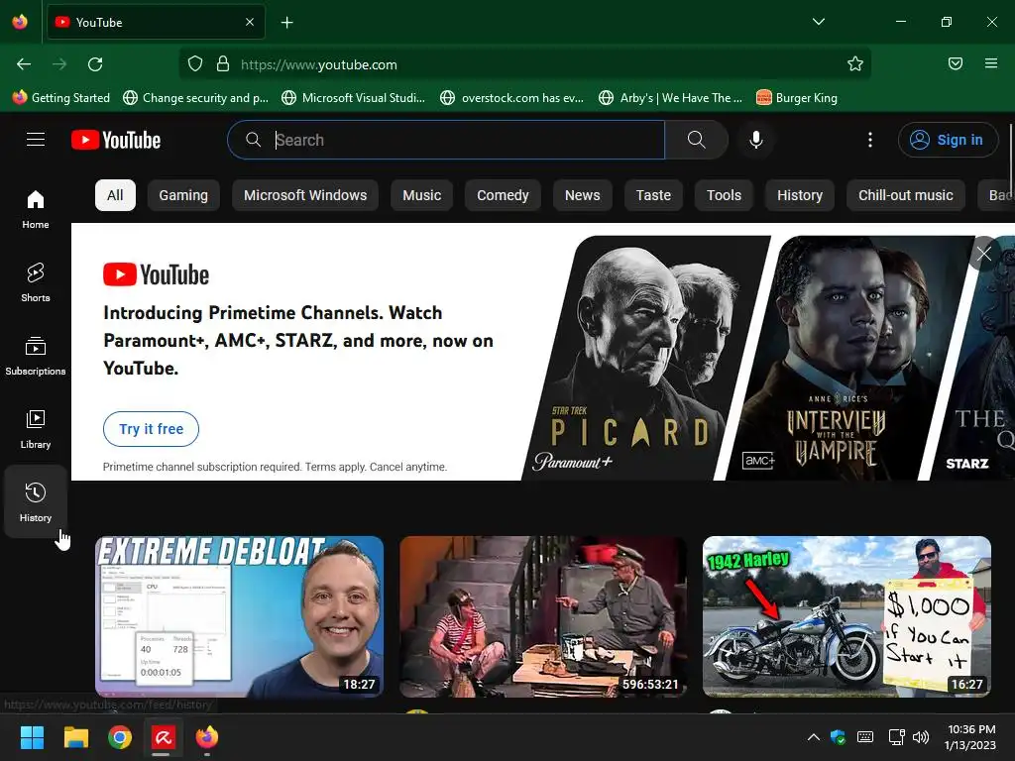The image size is (1015, 761).
Task: Open the Arby's bookmark
Action: 671,98
